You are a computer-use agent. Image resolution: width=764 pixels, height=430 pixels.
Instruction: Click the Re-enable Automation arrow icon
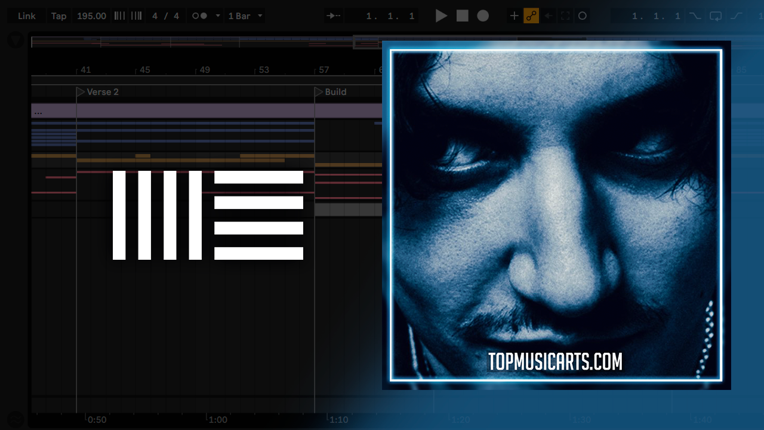549,16
